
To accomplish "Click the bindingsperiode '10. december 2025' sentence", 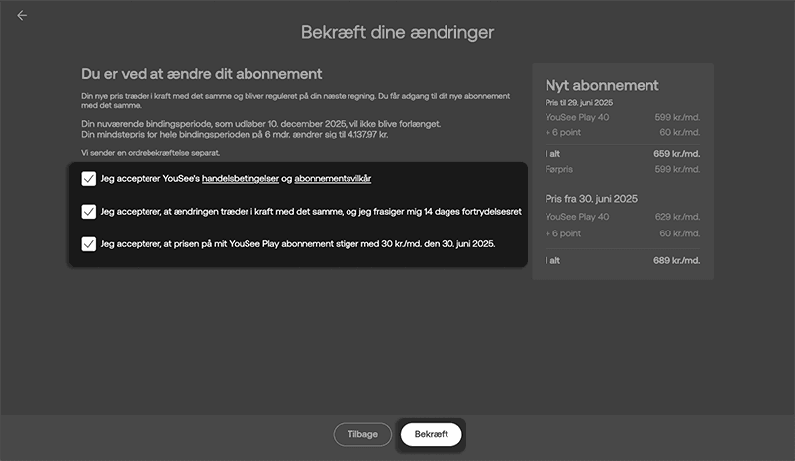I will coord(261,124).
